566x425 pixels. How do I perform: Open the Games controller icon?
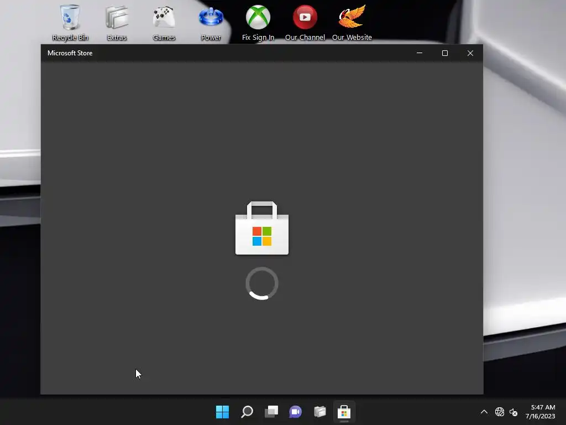164,22
